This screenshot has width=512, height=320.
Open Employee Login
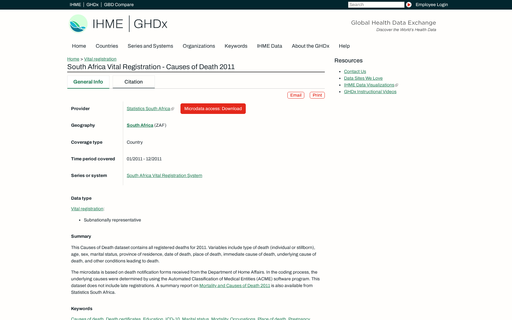432,4
